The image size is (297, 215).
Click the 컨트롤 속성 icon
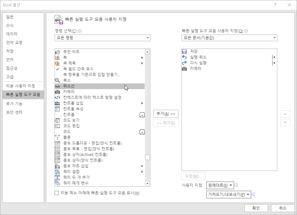point(57,109)
